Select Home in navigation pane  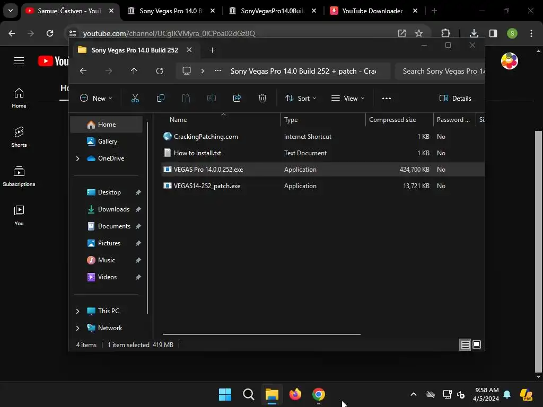[107, 125]
